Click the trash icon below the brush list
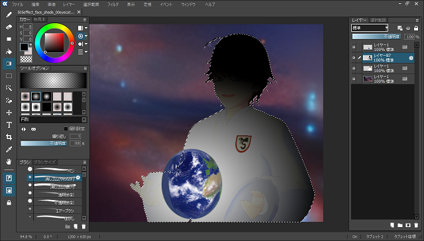424x241 pixels. tap(83, 226)
